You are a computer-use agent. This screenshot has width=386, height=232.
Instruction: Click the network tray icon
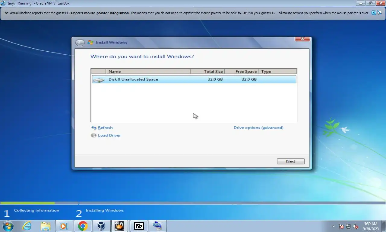(348, 226)
